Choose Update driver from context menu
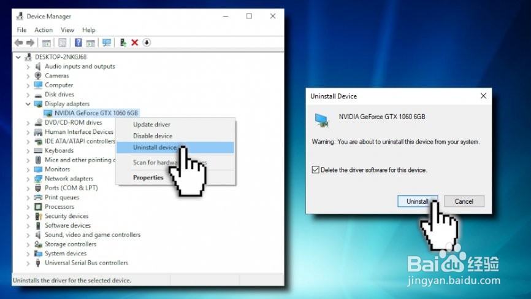 [x=175, y=125]
